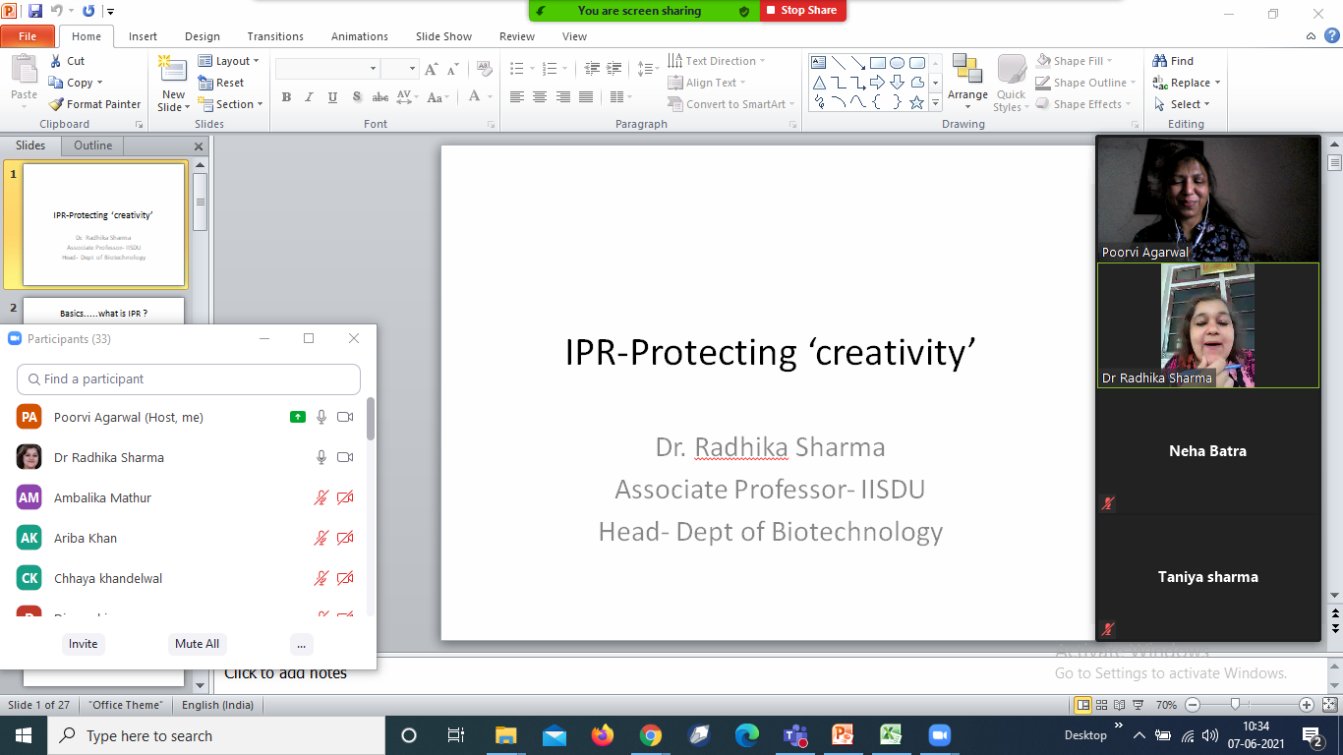Toggle microphone for Poorvi Agarwal
Screen dimensions: 1343x755
[x=321, y=418]
